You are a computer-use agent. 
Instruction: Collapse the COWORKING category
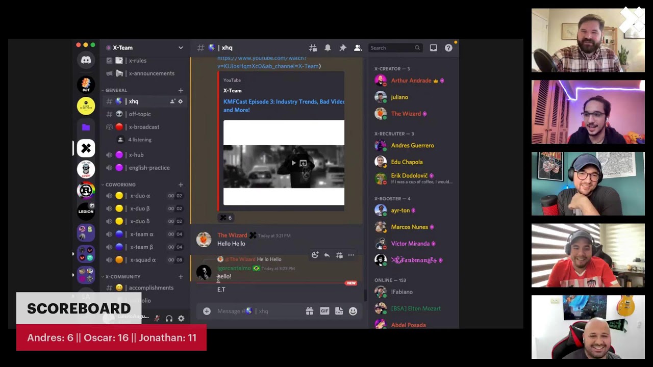coord(120,185)
